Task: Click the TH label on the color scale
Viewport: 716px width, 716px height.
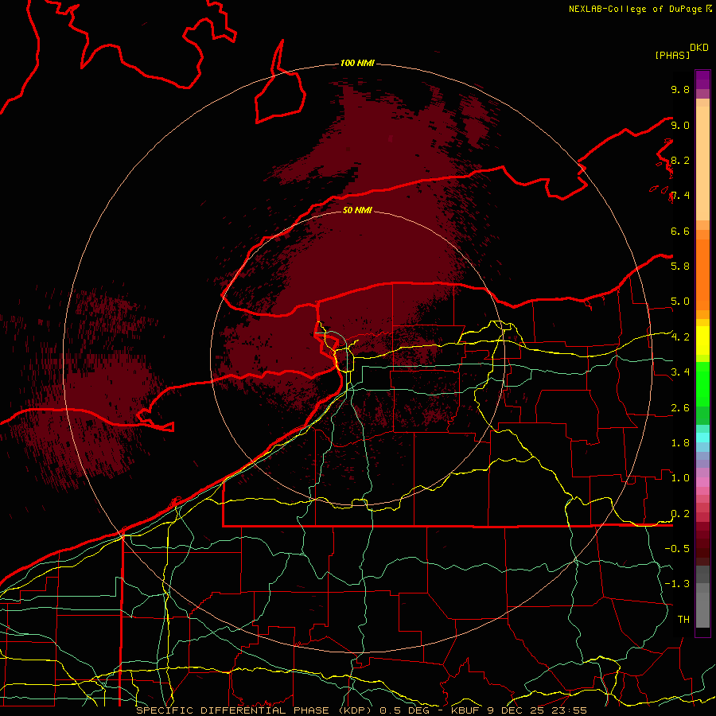Action: click(683, 619)
